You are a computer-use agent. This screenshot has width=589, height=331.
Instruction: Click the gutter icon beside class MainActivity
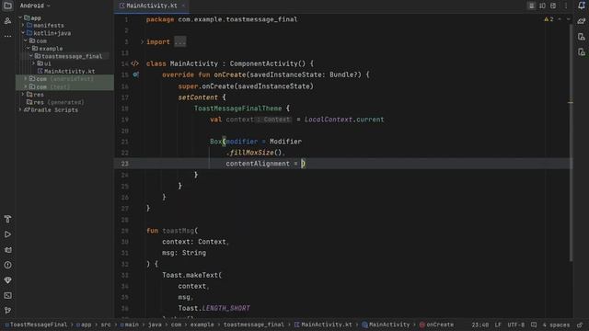(135, 63)
